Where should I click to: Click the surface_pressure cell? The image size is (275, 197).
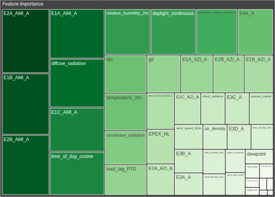click(x=252, y=183)
